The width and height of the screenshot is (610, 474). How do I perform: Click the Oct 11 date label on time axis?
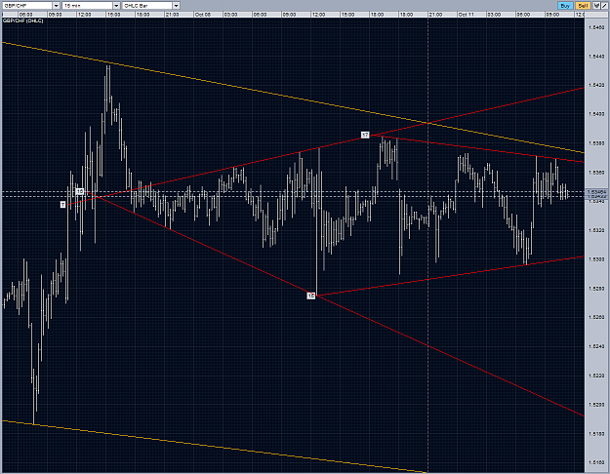coord(466,15)
